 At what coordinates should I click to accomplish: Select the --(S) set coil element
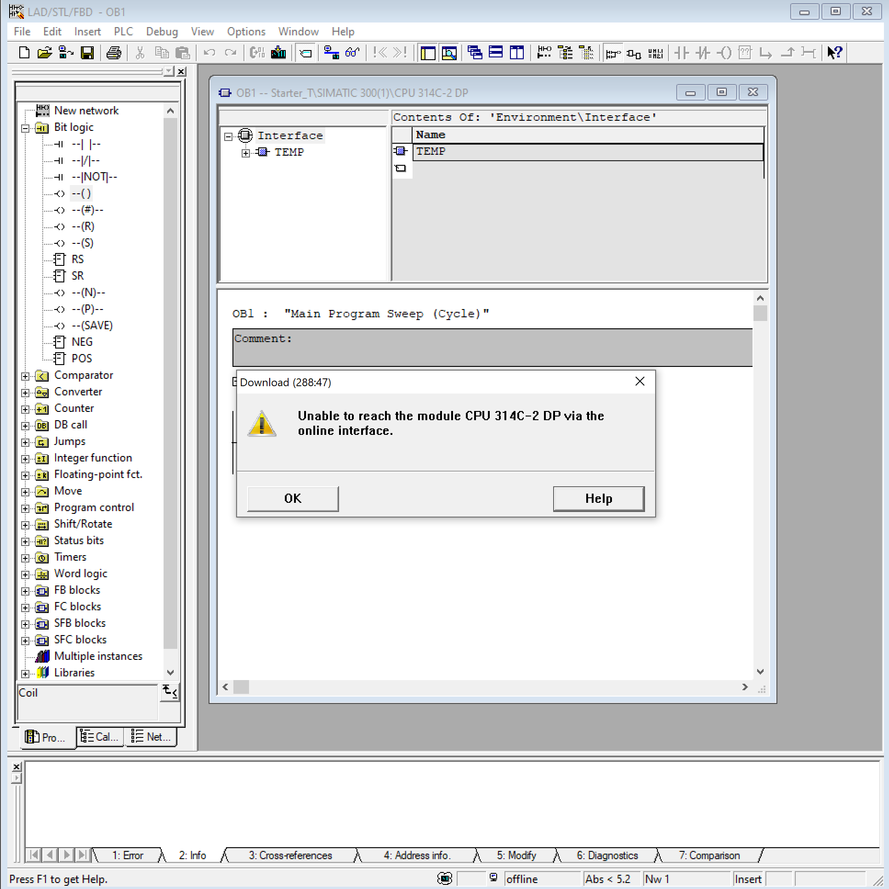click(x=82, y=243)
